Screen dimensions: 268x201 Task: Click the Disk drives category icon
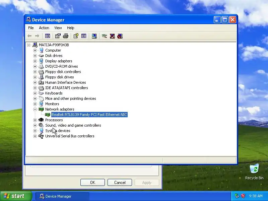tap(41, 56)
